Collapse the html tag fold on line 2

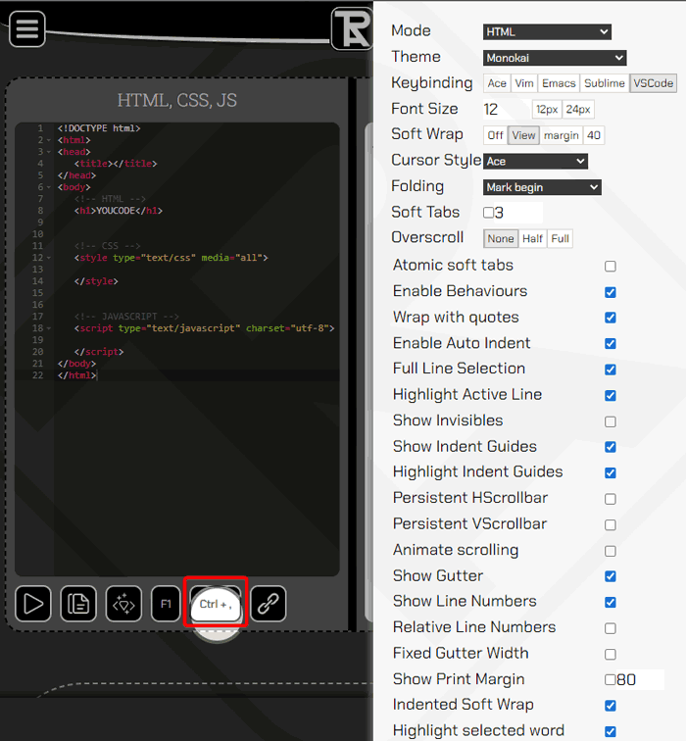pos(49,140)
